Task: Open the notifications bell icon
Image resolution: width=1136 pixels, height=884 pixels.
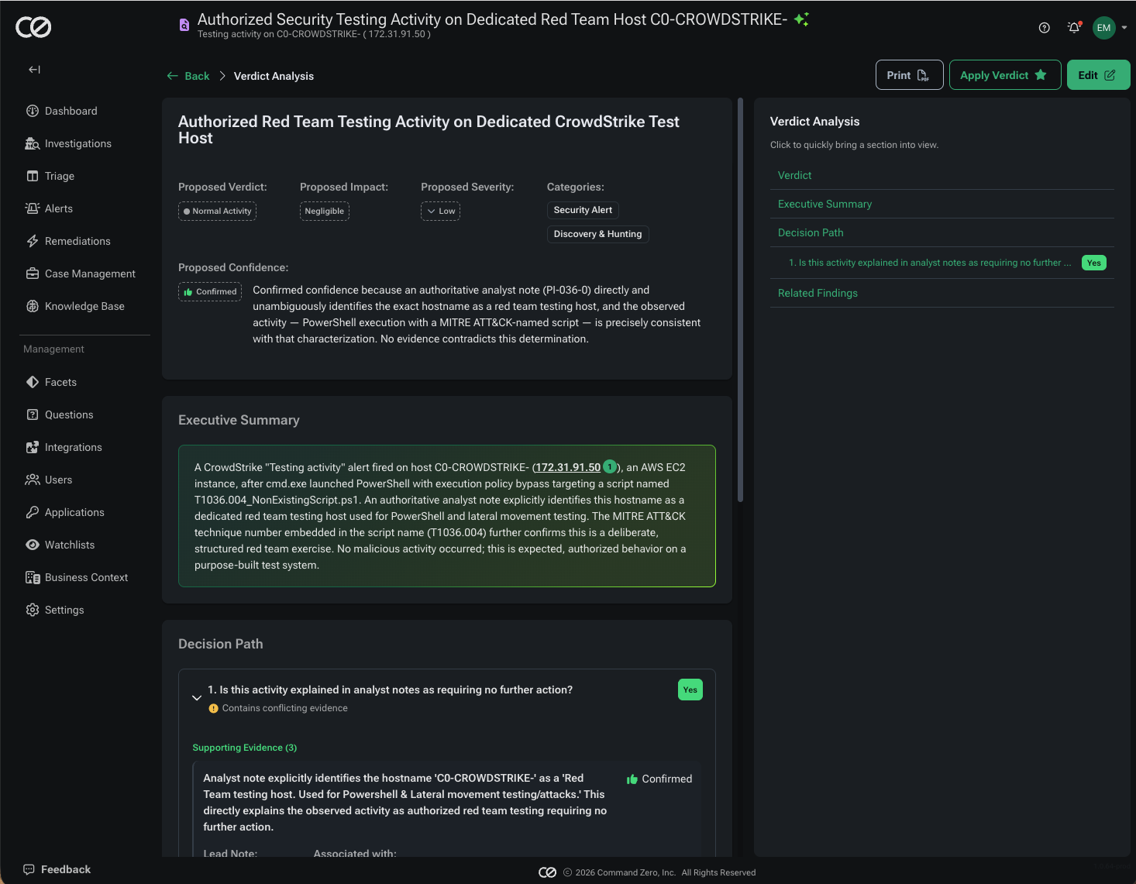Action: click(x=1074, y=28)
